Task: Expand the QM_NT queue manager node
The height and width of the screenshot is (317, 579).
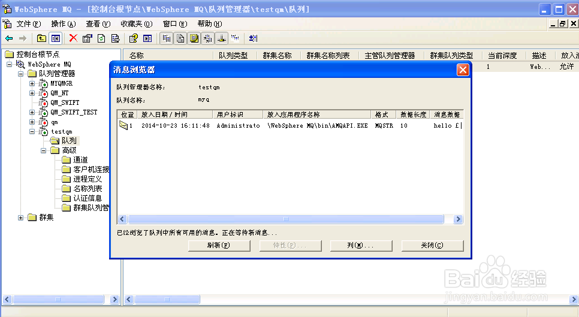Action: [32, 93]
